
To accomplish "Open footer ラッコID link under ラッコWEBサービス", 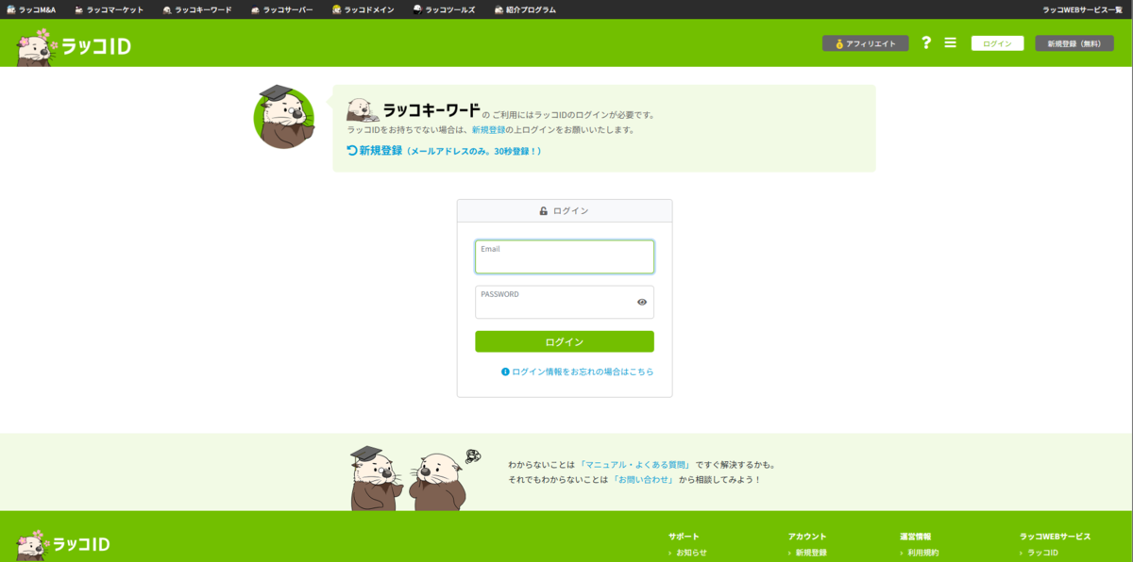I will click(x=1043, y=553).
